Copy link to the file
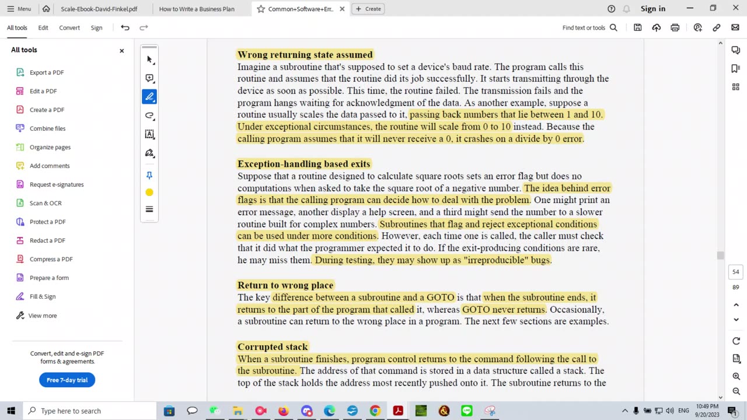This screenshot has width=747, height=420. 717,27
